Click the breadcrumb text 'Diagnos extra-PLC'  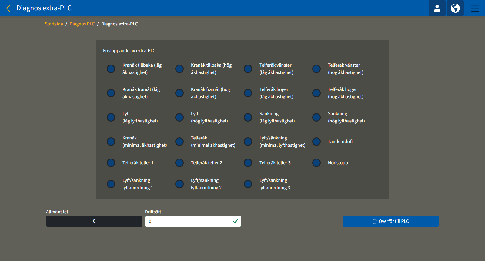[x=119, y=24]
